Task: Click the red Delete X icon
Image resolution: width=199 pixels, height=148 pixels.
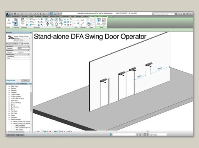Action: click(71, 25)
